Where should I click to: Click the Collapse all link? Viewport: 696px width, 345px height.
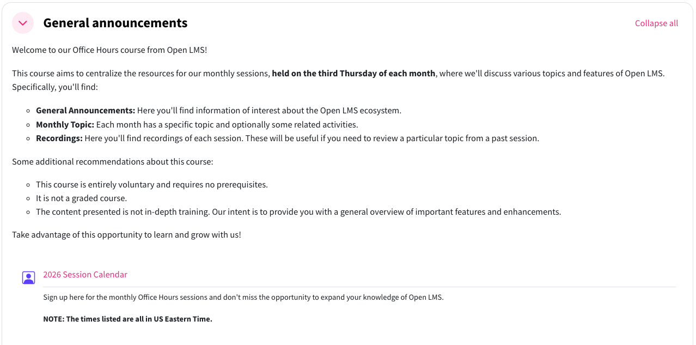pyautogui.click(x=656, y=23)
